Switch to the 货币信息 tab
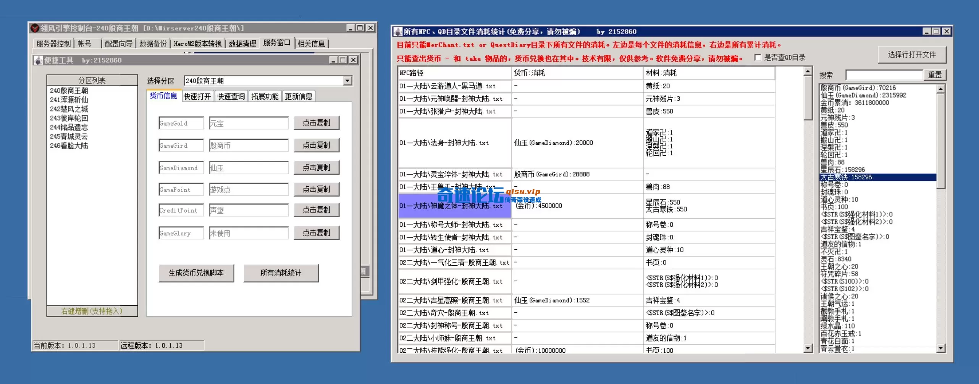 [x=163, y=96]
